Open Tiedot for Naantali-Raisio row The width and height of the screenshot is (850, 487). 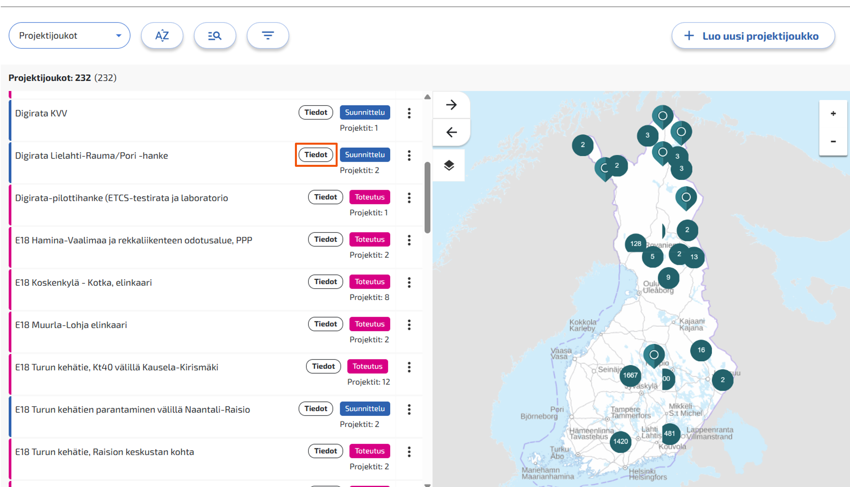pos(316,408)
